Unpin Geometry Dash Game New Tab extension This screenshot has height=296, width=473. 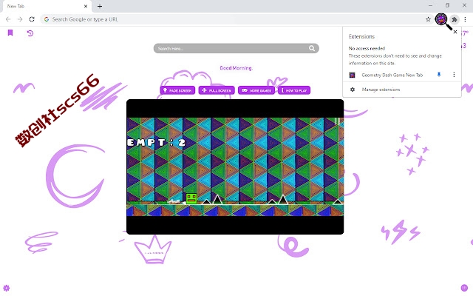439,75
